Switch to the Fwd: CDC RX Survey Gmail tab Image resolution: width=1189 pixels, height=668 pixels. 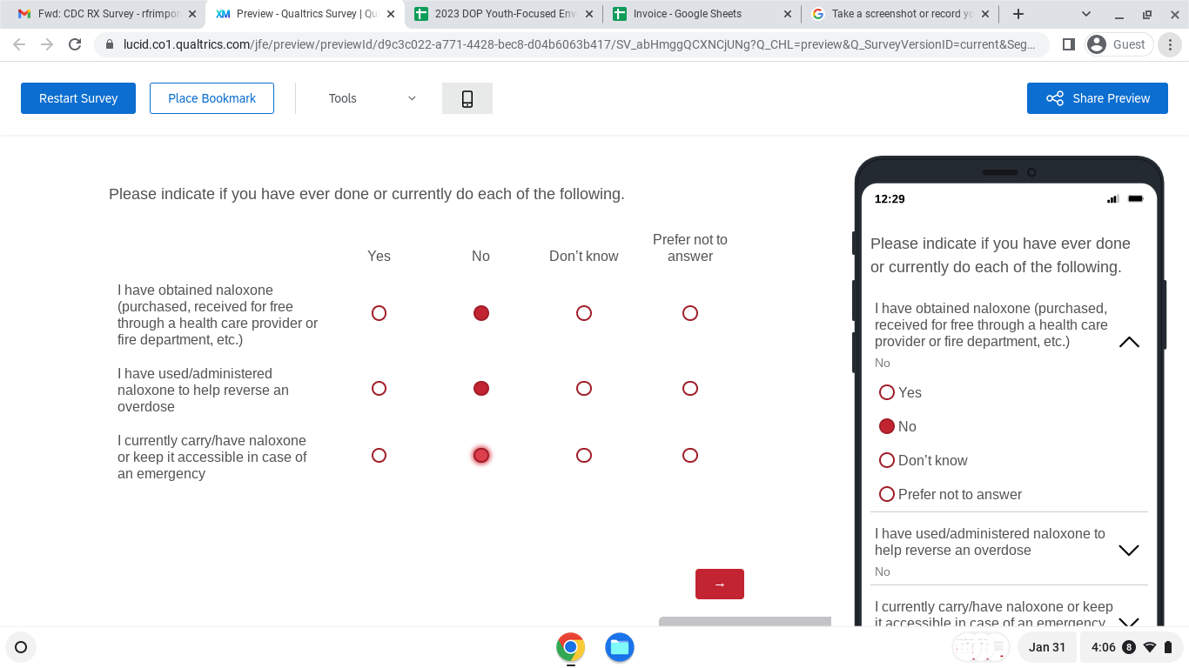click(100, 14)
